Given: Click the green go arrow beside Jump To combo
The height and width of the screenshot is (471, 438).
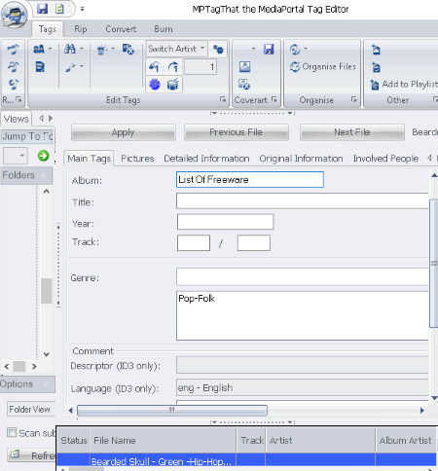Looking at the screenshot, I should click(x=43, y=156).
